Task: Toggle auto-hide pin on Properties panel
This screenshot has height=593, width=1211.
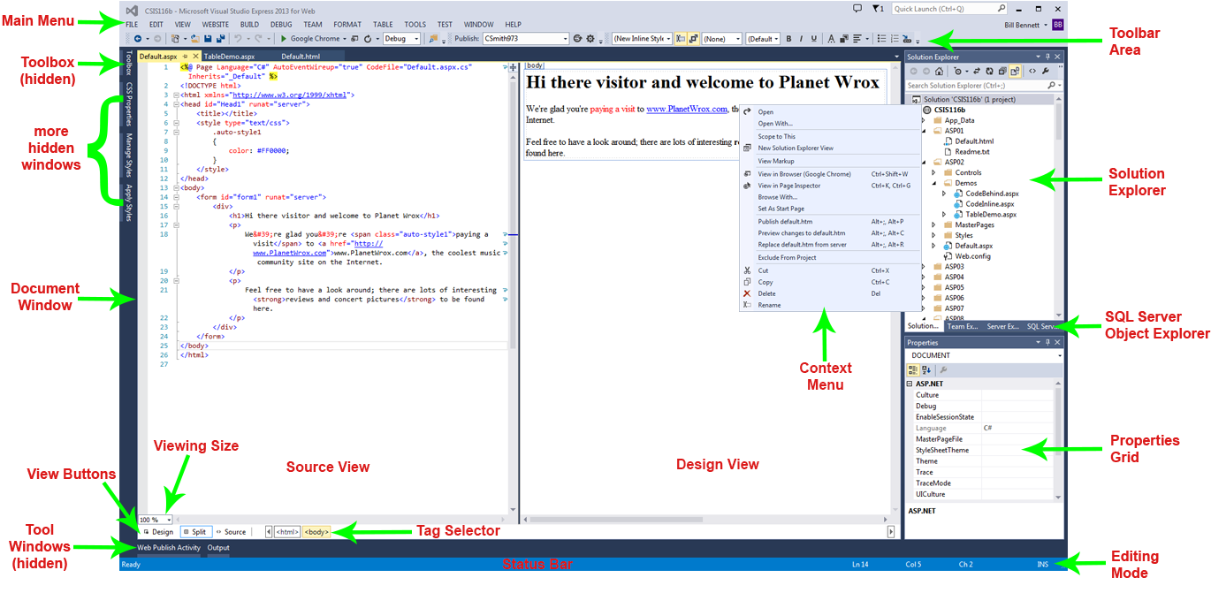Action: pos(1046,342)
